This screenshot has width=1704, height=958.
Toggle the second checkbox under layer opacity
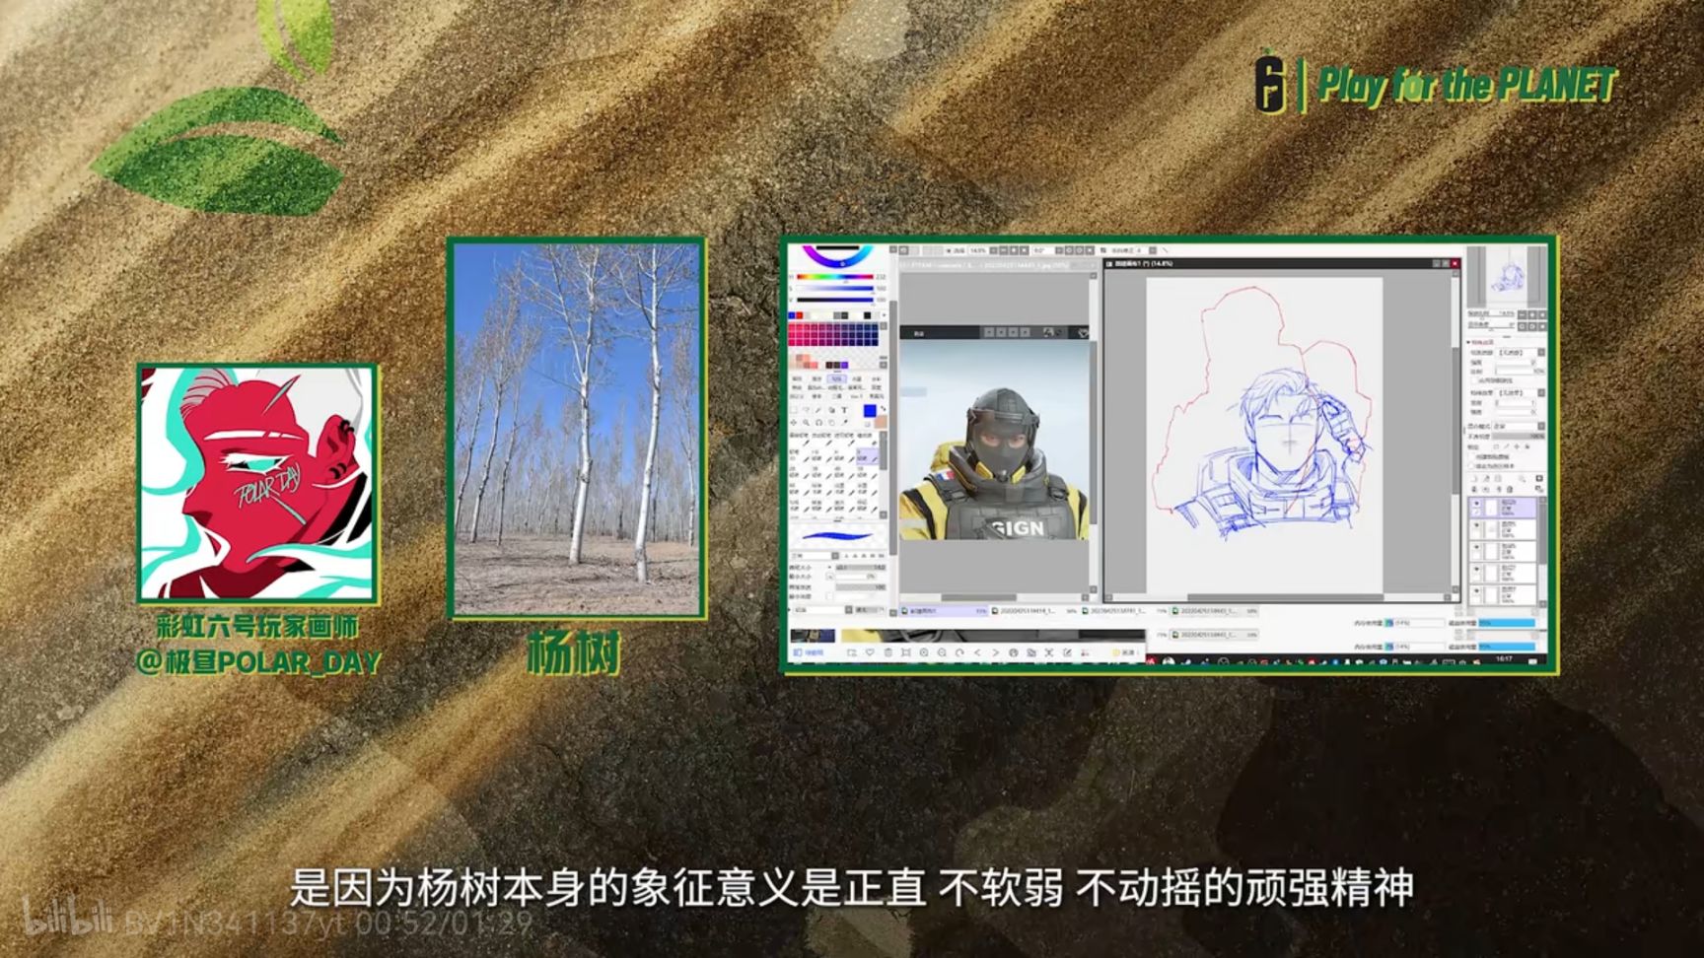click(1471, 466)
